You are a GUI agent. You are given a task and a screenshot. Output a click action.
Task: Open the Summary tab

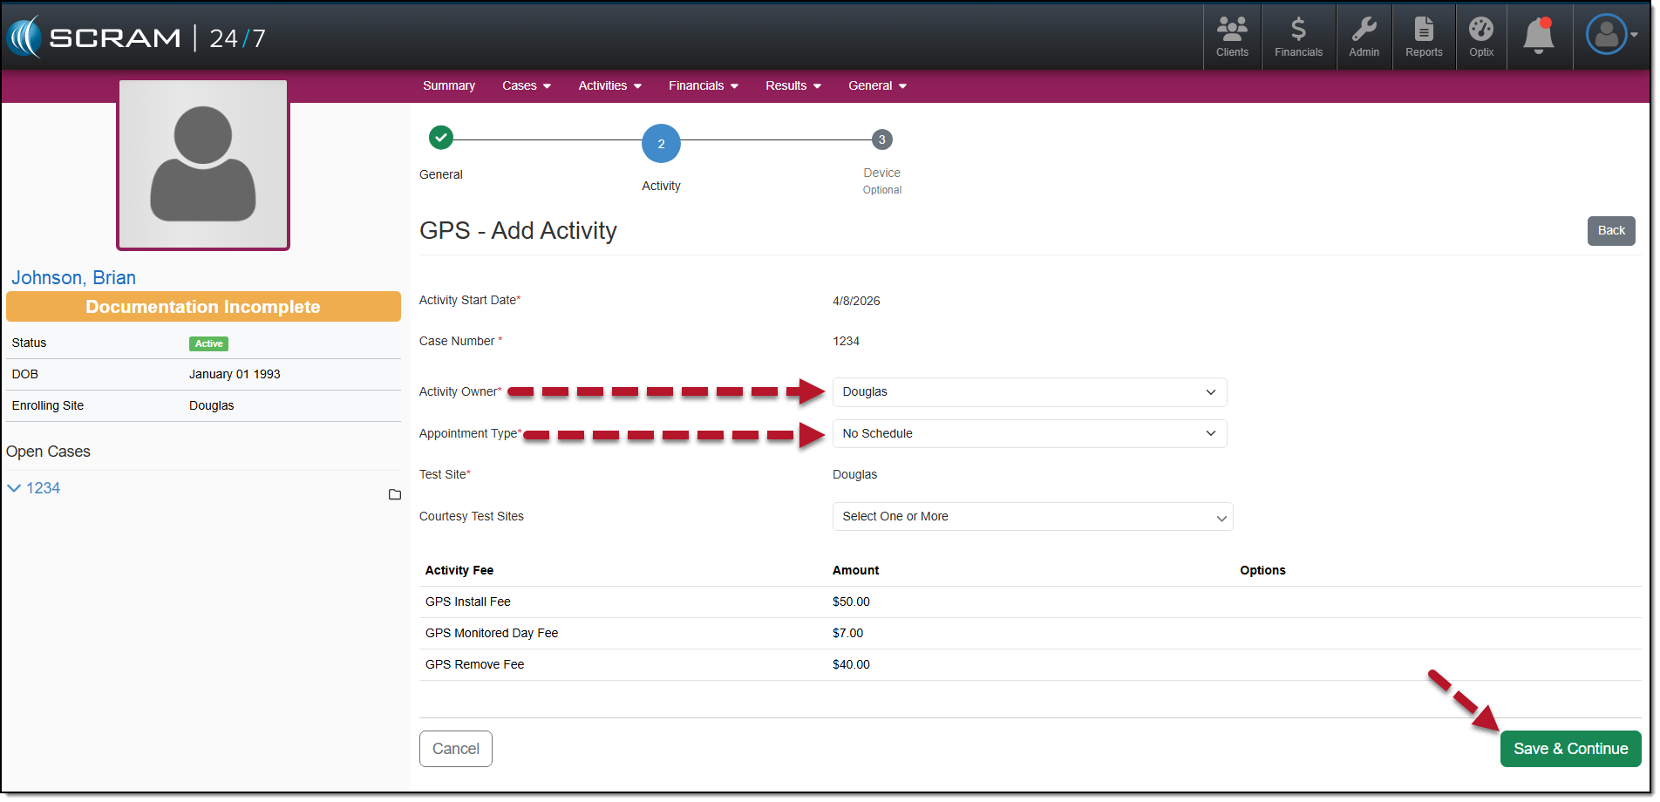pyautogui.click(x=449, y=85)
